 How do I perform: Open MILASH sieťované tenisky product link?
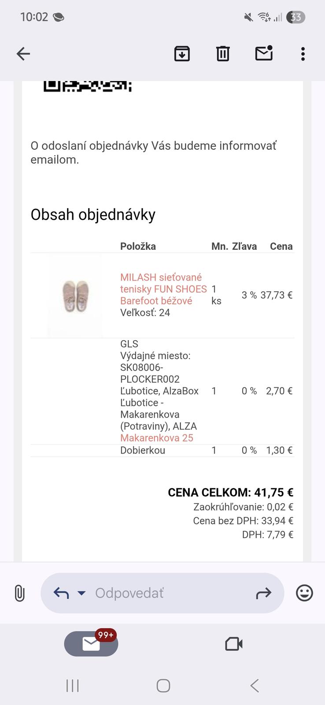pos(163,289)
